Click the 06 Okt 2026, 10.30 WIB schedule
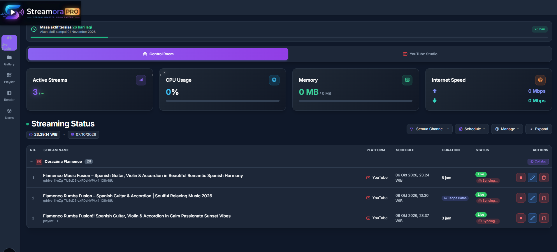The image size is (557, 252). (x=412, y=198)
